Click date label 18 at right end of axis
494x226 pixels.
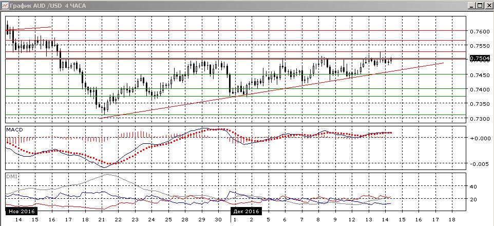tap(451, 219)
